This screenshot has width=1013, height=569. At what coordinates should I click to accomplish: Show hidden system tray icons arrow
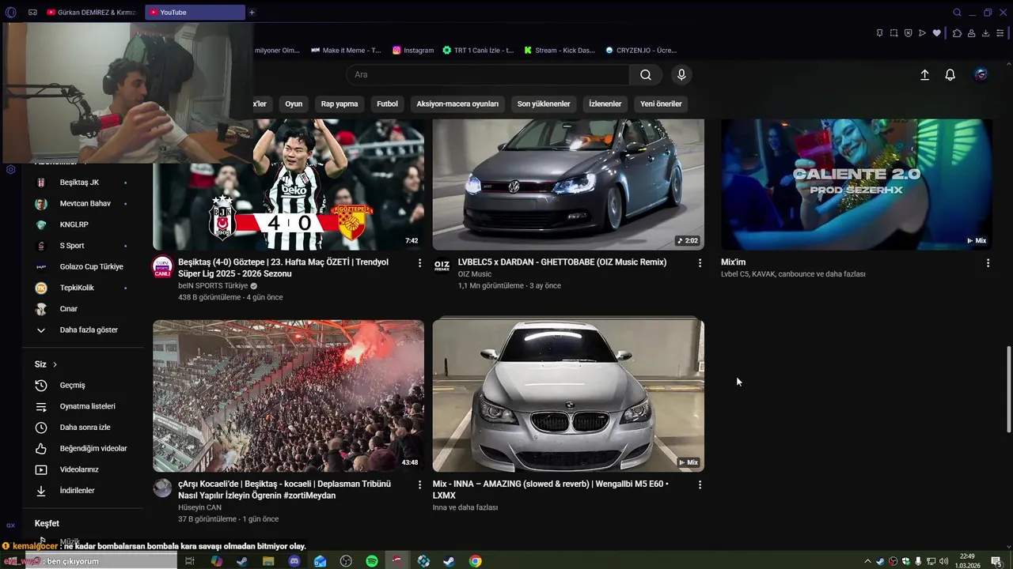coord(867,561)
